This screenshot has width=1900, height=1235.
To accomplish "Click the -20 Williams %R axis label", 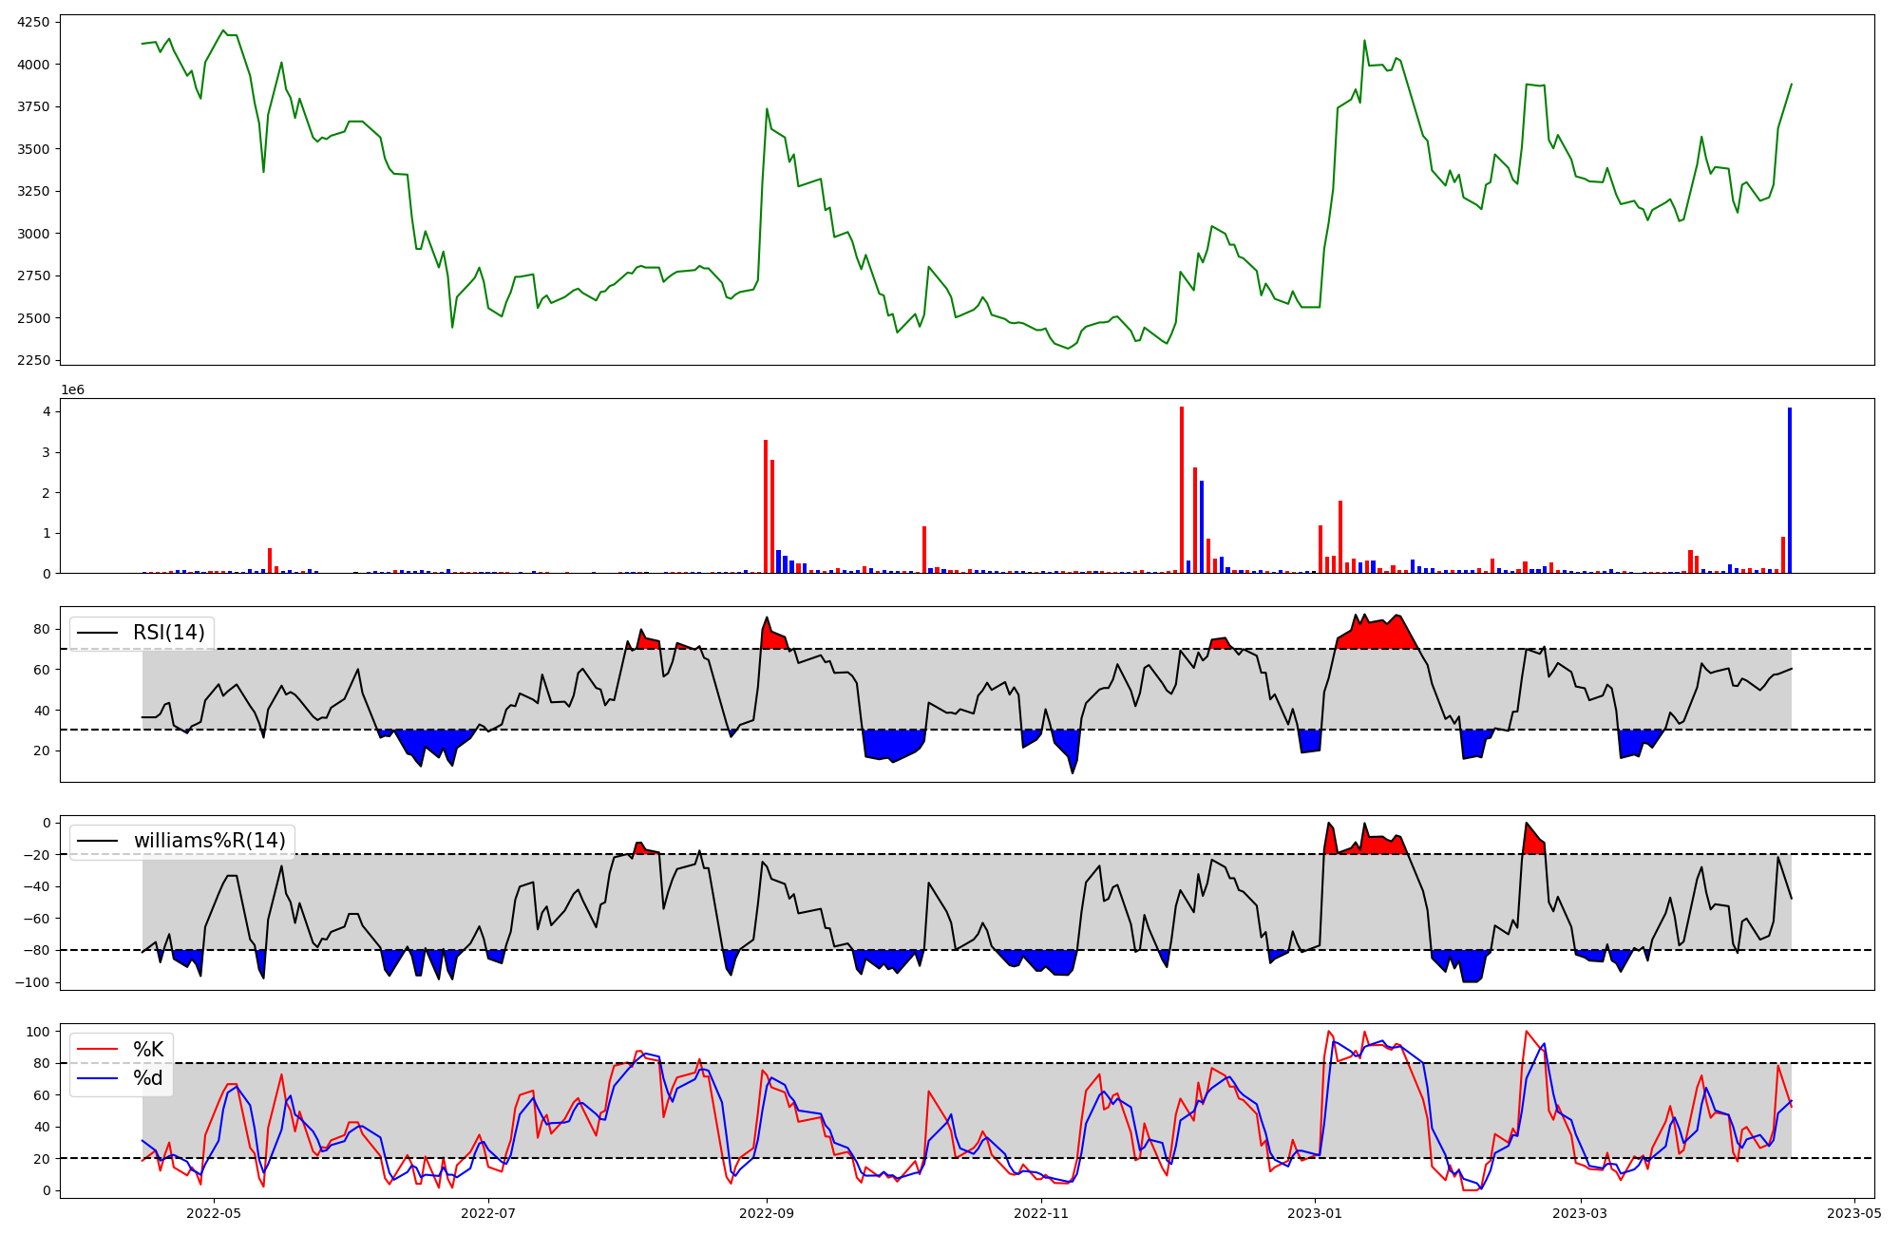I will 38,855.
